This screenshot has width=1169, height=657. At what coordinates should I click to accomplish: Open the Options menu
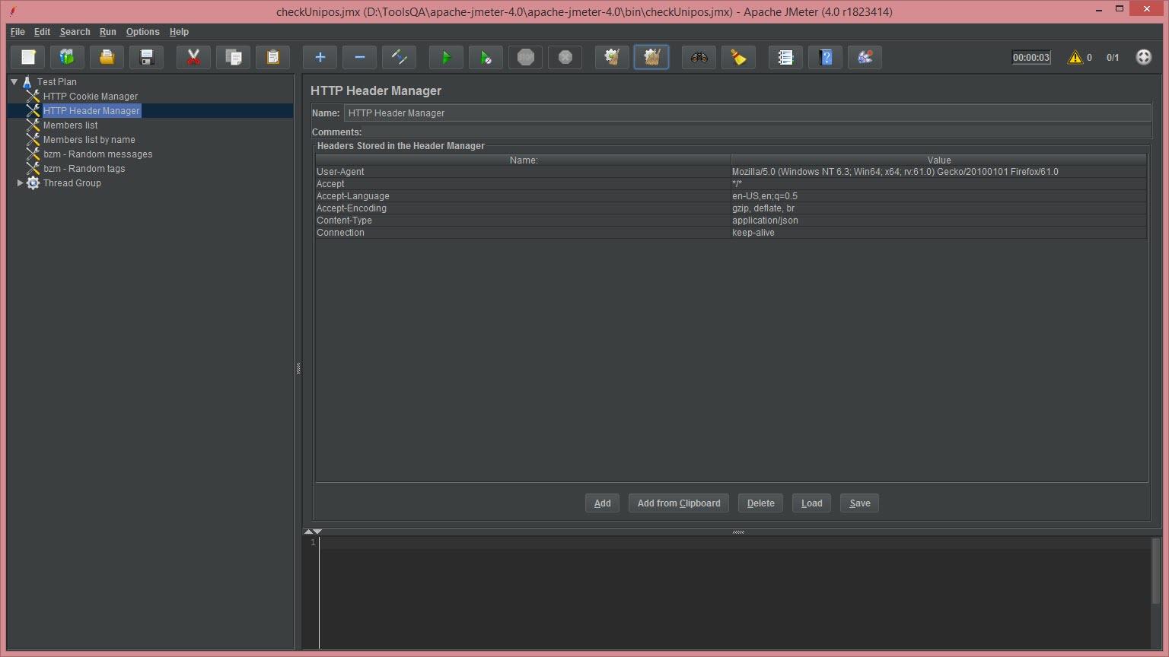point(142,32)
